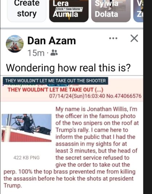The height and width of the screenshot is (194, 152).
Task: Open the partially visible fourth story card
Action: (x=138, y=11)
